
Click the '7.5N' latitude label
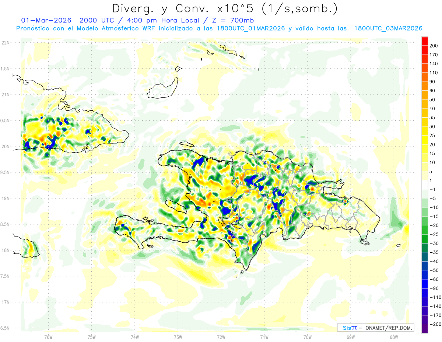[x=5, y=276]
